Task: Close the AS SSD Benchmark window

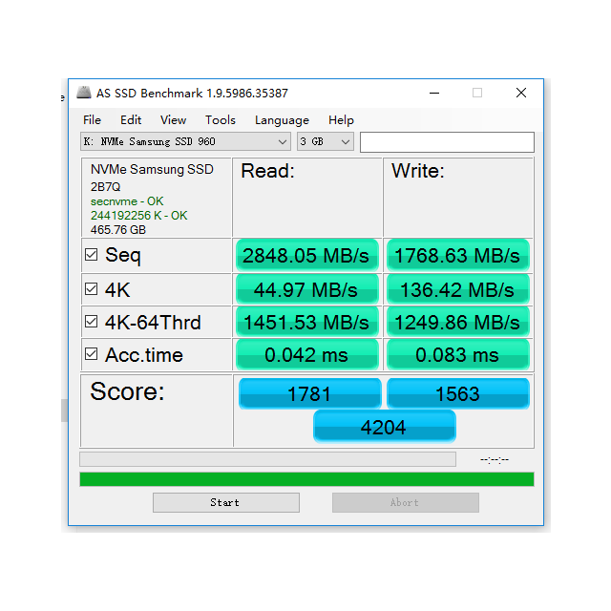Action: pyautogui.click(x=521, y=93)
